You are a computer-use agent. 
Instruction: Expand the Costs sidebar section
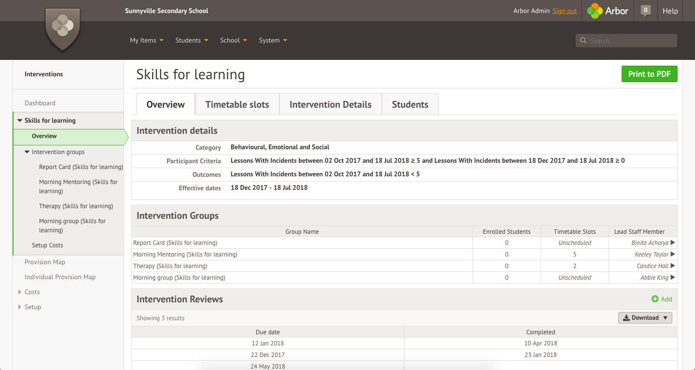click(20, 292)
